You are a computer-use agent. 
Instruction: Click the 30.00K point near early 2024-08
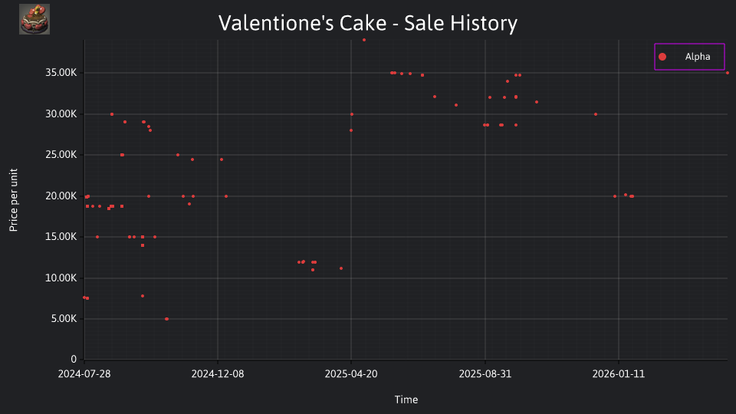pyautogui.click(x=112, y=114)
